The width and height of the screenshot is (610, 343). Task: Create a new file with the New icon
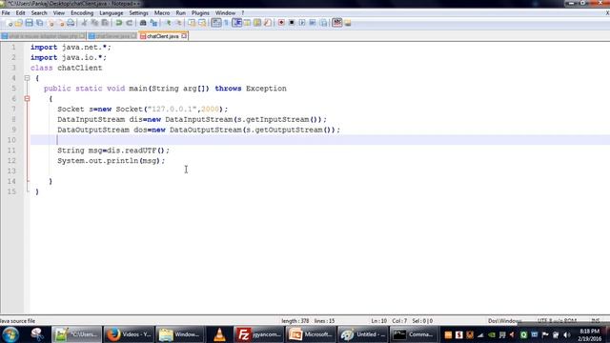coord(9,23)
